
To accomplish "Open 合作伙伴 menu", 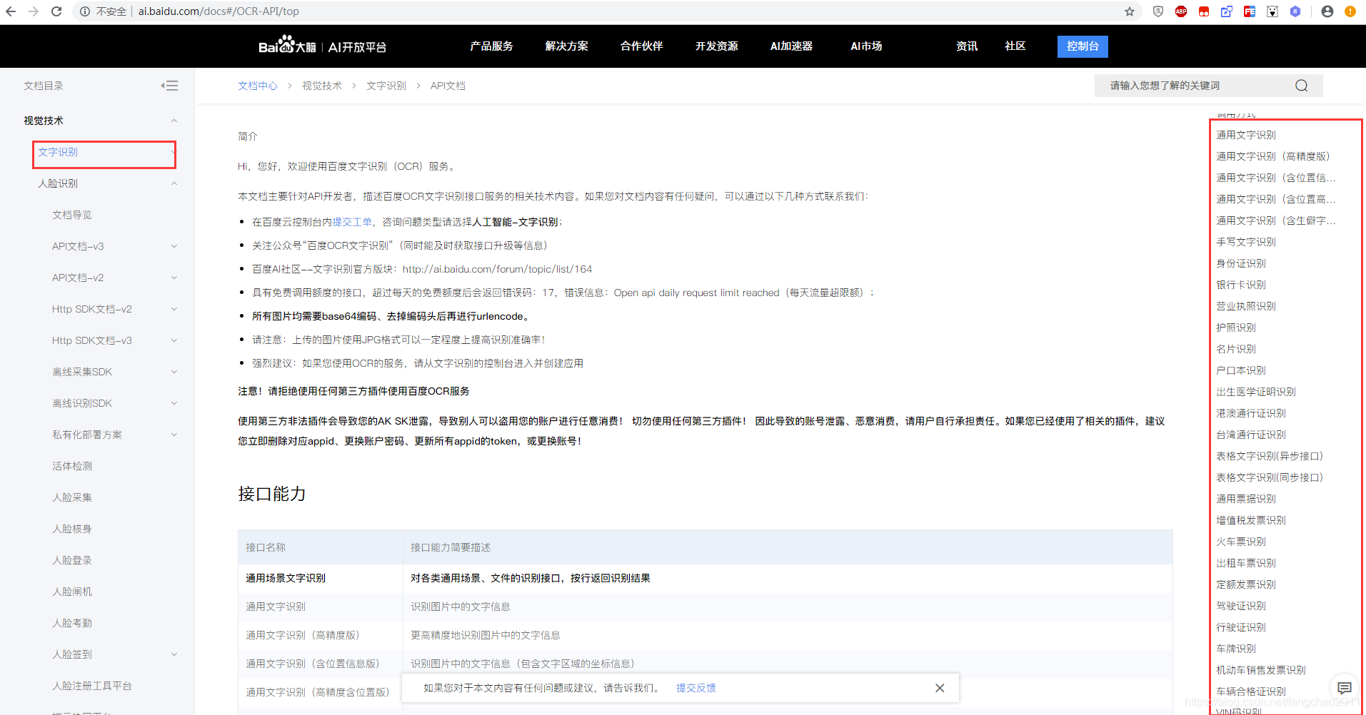I will point(641,46).
